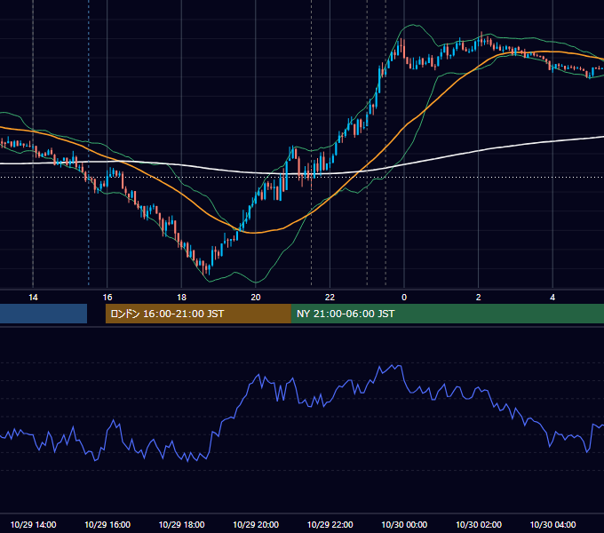This screenshot has width=604, height=533.
Task: Click the 4 hour axis label
Action: click(x=552, y=298)
